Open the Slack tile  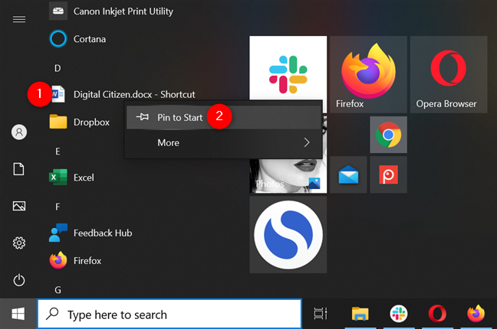point(288,68)
